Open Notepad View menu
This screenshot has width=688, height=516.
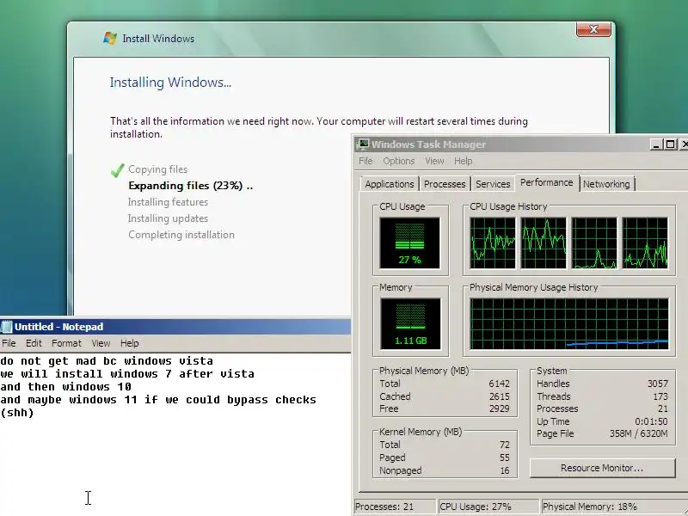(x=101, y=343)
